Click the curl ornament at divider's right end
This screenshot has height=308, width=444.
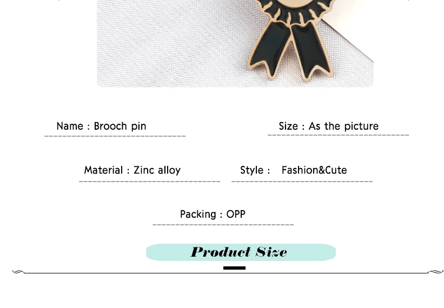435,272
